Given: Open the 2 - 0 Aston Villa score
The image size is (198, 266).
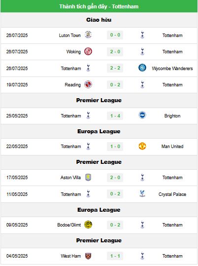Looking at the screenshot, I should (115, 178).
